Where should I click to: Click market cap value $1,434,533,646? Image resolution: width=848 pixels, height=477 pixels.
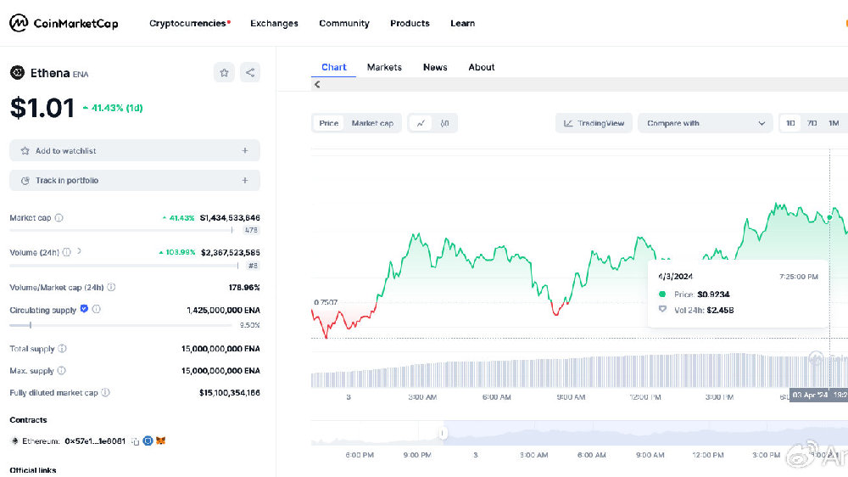(230, 217)
